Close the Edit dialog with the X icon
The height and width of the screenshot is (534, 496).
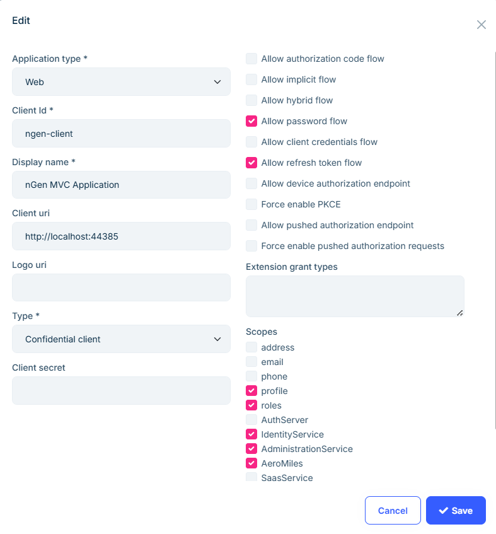coord(482,25)
